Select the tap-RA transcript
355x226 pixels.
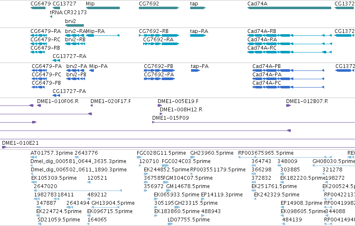tap(198, 35)
